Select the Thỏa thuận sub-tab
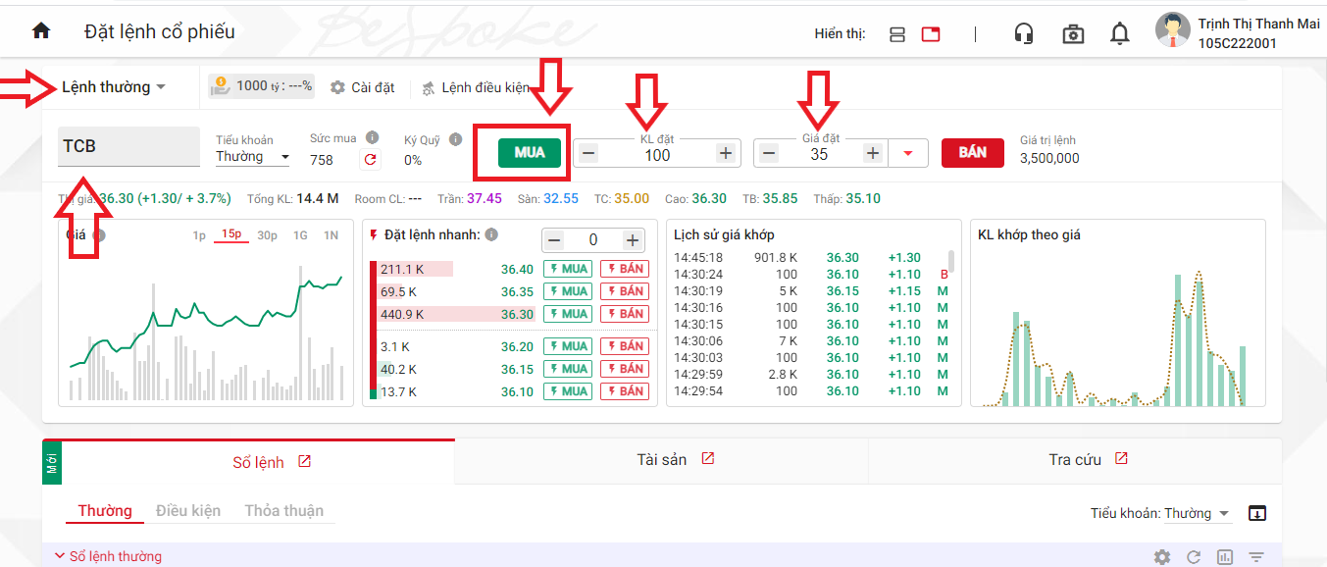Screen dimensions: 1327x567 coord(284,511)
